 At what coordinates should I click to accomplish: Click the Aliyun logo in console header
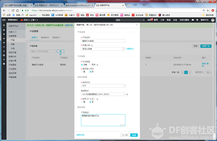point(4,20)
